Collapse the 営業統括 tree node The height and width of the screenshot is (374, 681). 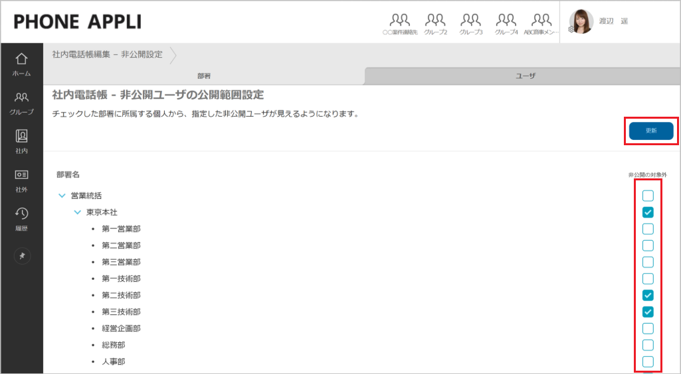click(x=62, y=196)
